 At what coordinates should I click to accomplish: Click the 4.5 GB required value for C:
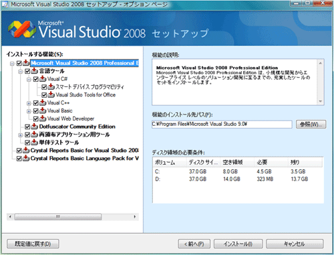coord(264,171)
